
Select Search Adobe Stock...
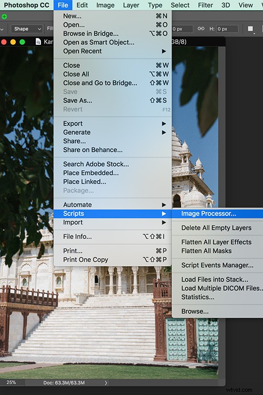tap(113, 164)
